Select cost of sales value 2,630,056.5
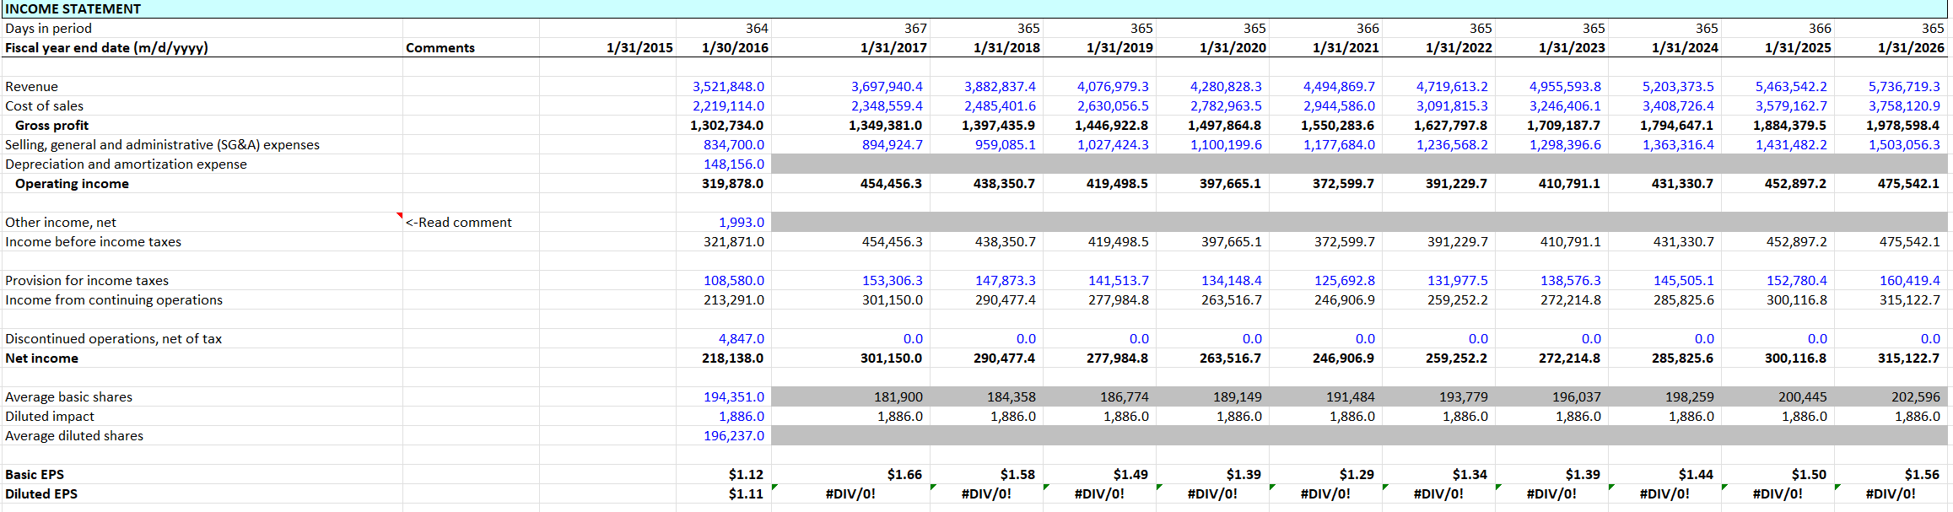Screen dimensions: 1953x512 tap(1113, 105)
